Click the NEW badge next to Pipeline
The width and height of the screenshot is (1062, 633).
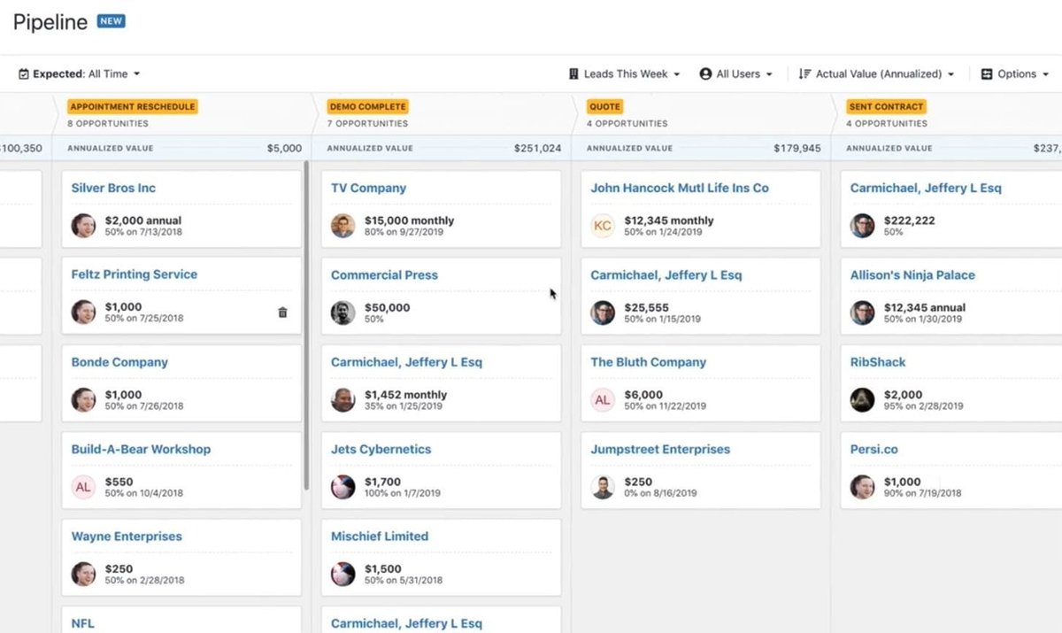tap(111, 21)
